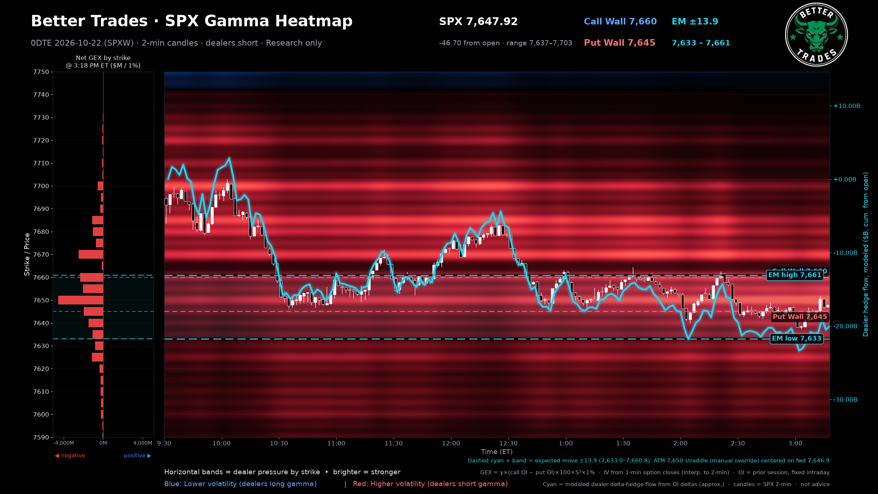This screenshot has width=878, height=494.
Task: Click the 10:00 time axis label
Action: tap(222, 444)
